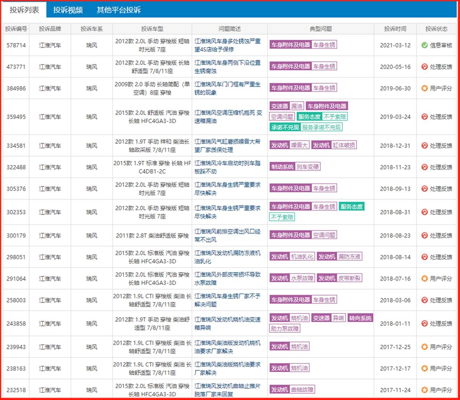Click the 刹车变硬 tag
The height and width of the screenshot is (400, 460).
tap(307, 167)
